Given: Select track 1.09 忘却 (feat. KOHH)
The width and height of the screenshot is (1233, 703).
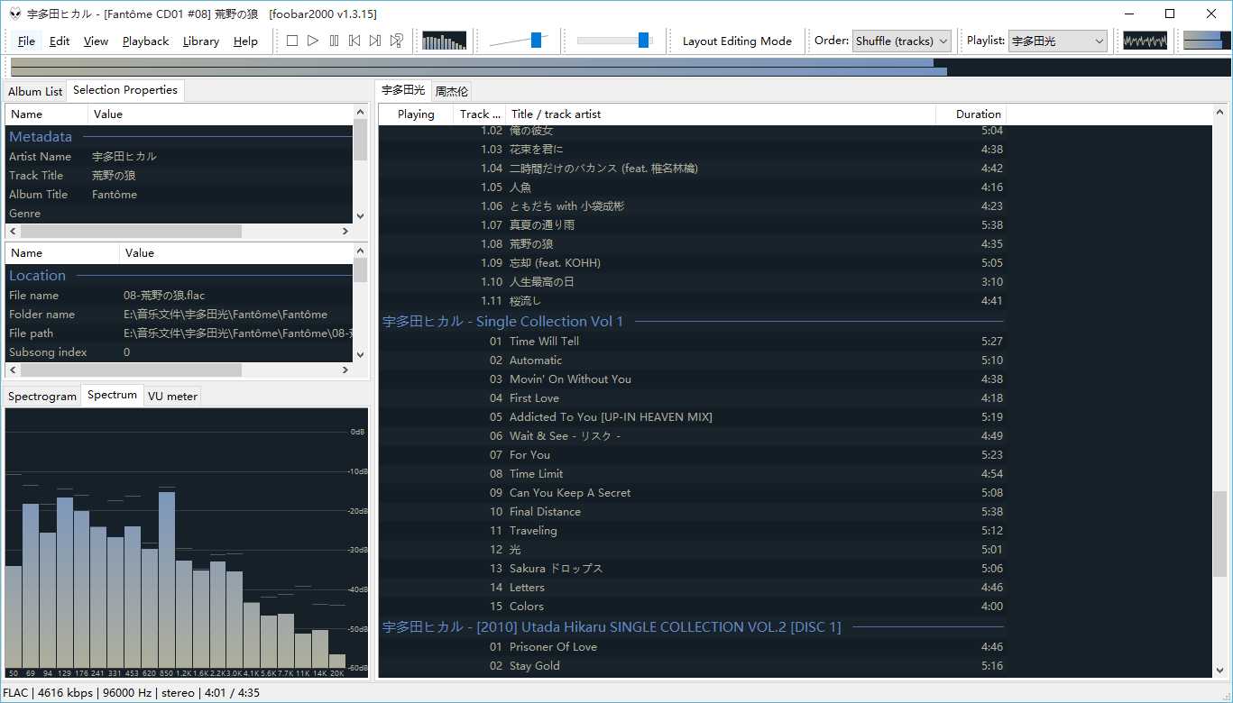Looking at the screenshot, I should coord(691,262).
